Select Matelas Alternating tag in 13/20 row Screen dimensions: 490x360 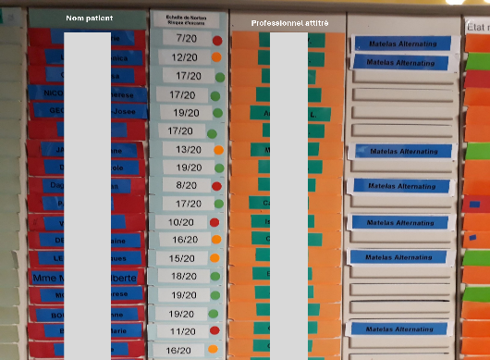tap(404, 152)
